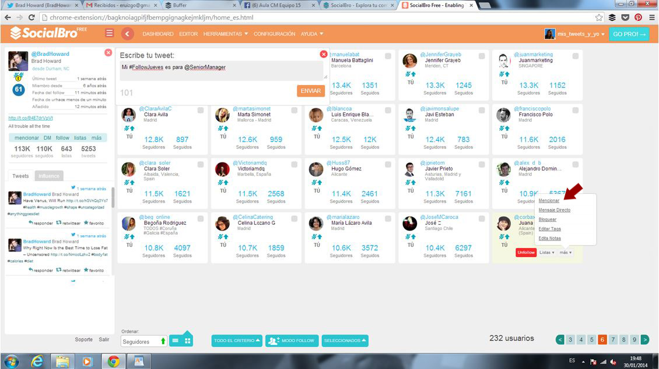Click the round back arrow icon
The image size is (659, 369).
(x=128, y=34)
